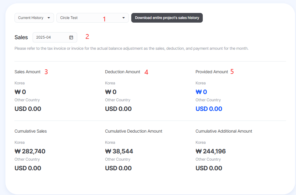This screenshot has width=296, height=195.
Task: Click the Sales section title
Action: pos(21,37)
